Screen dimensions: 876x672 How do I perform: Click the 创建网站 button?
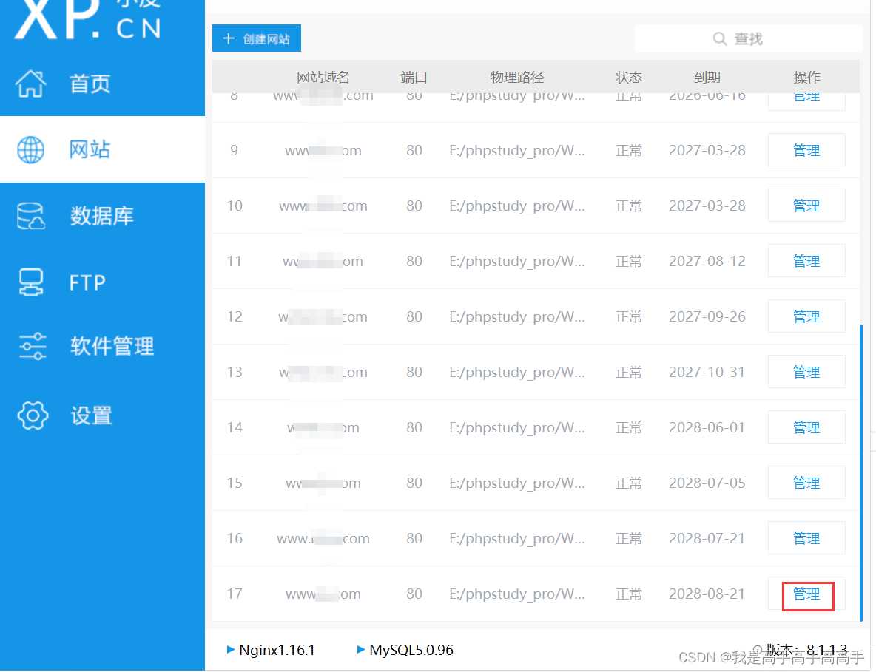[257, 38]
